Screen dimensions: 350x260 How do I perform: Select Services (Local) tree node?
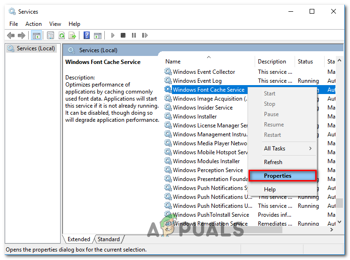point(31,48)
